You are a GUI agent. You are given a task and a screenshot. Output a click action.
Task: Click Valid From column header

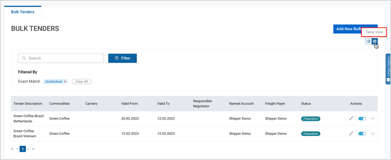tap(129, 104)
